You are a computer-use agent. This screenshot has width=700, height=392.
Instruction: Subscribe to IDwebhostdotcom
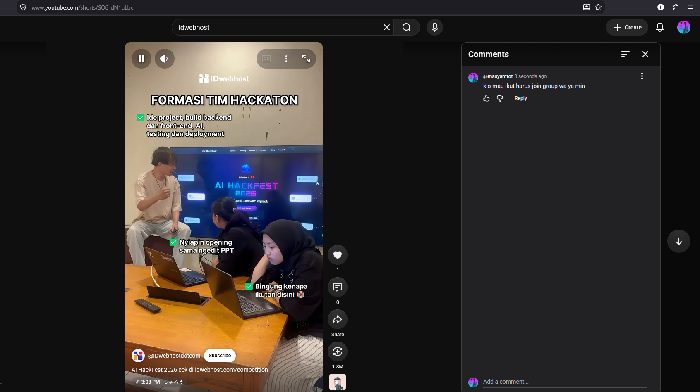[220, 356]
